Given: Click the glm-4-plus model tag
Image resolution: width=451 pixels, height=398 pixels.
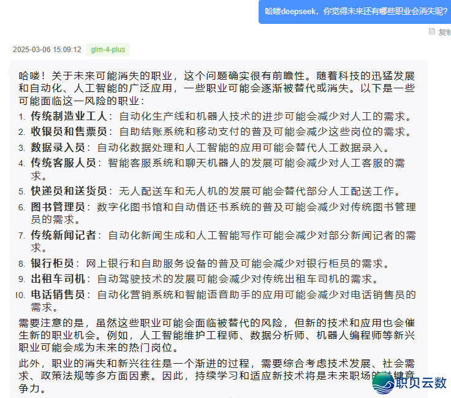Looking at the screenshot, I should [108, 50].
